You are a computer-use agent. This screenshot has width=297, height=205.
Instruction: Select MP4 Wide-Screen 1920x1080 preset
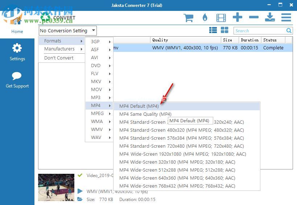pyautogui.click(x=182, y=154)
